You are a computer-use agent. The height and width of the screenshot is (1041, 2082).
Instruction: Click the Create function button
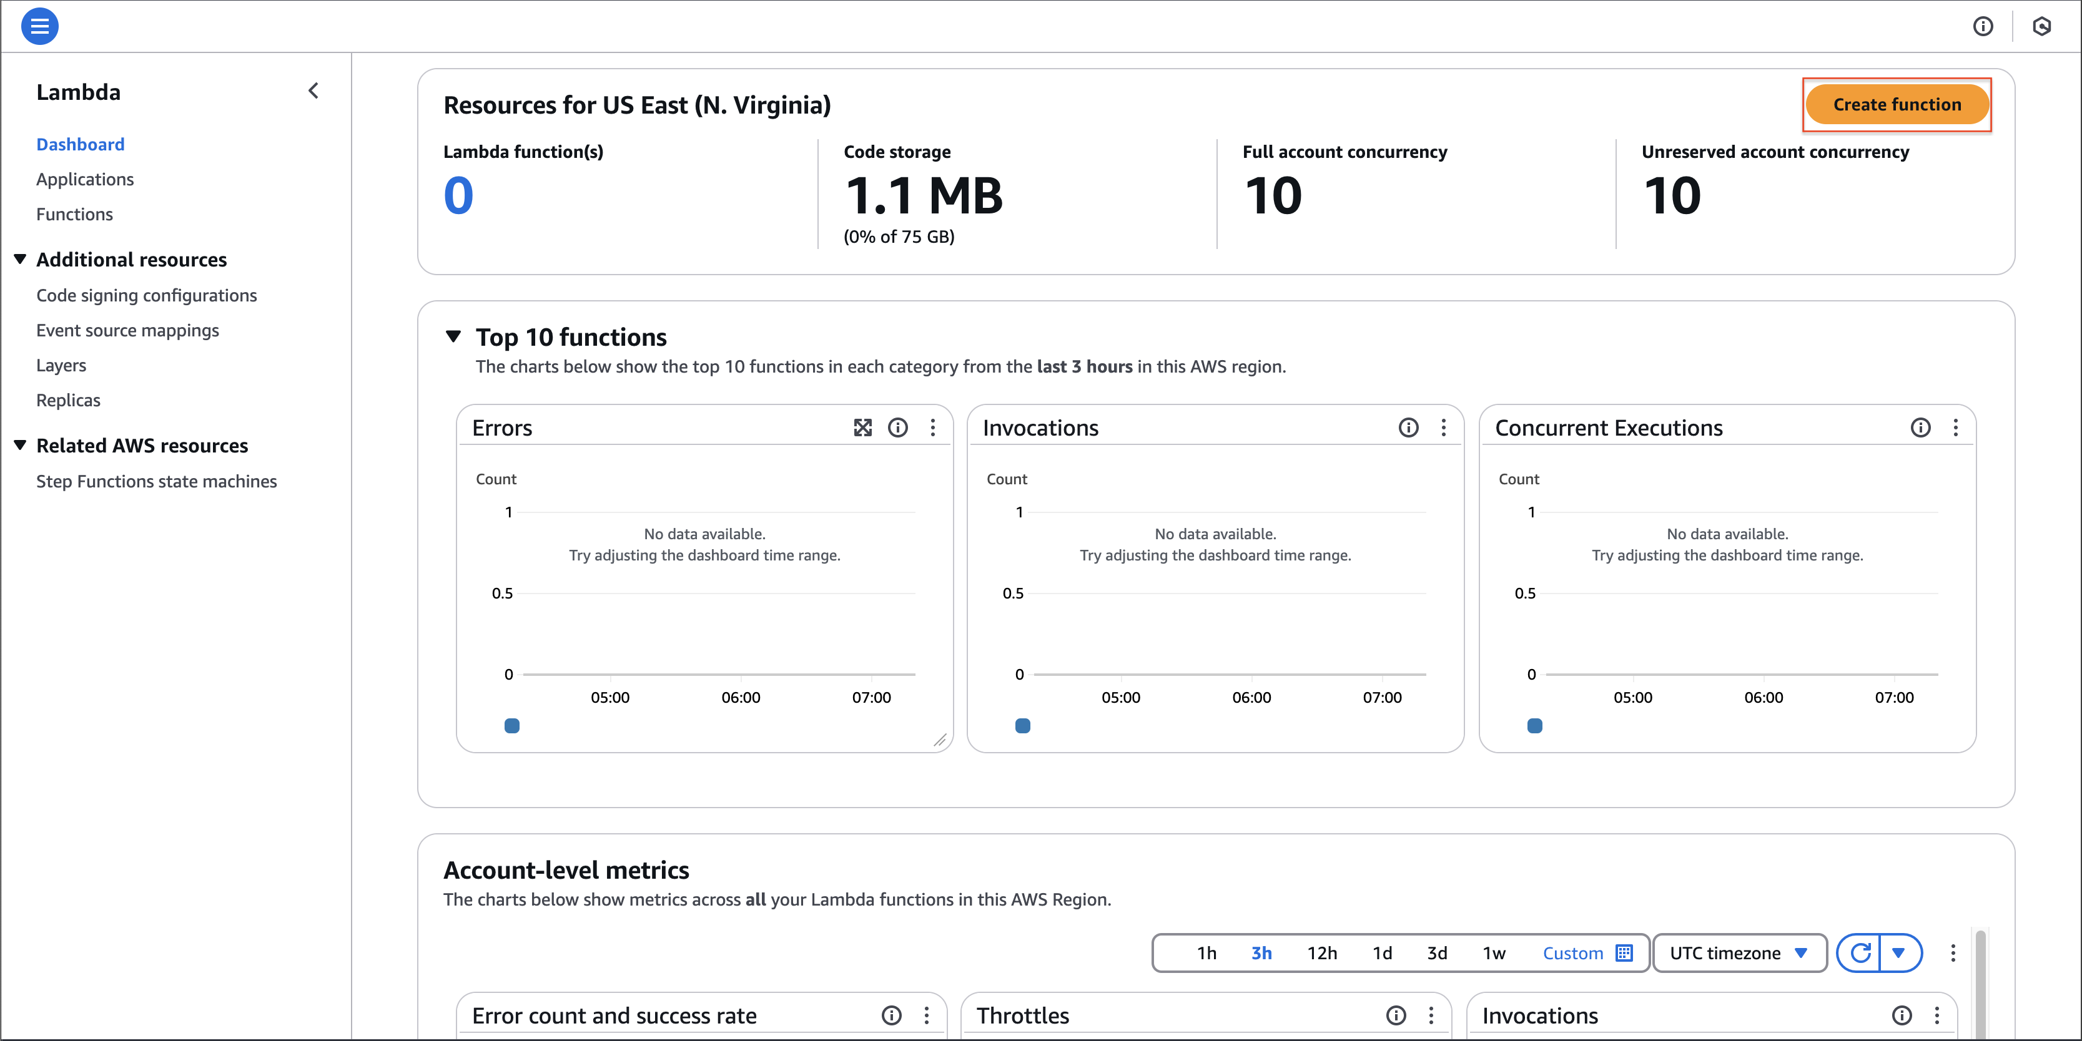[1896, 104]
